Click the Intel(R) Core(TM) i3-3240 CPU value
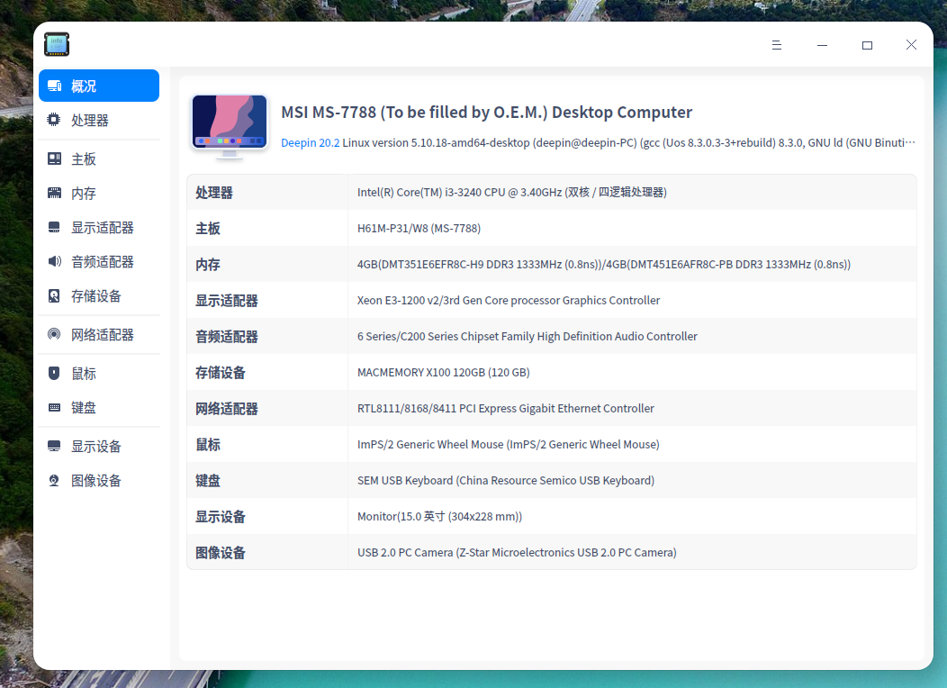Viewport: 947px width, 688px height. [x=511, y=192]
